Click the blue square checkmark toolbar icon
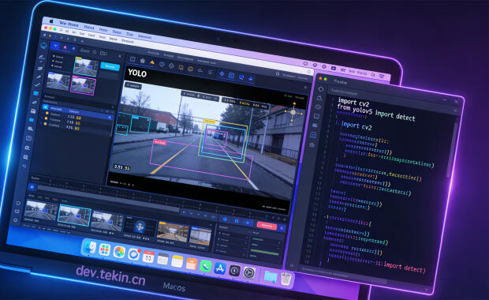 pyautogui.click(x=231, y=76)
